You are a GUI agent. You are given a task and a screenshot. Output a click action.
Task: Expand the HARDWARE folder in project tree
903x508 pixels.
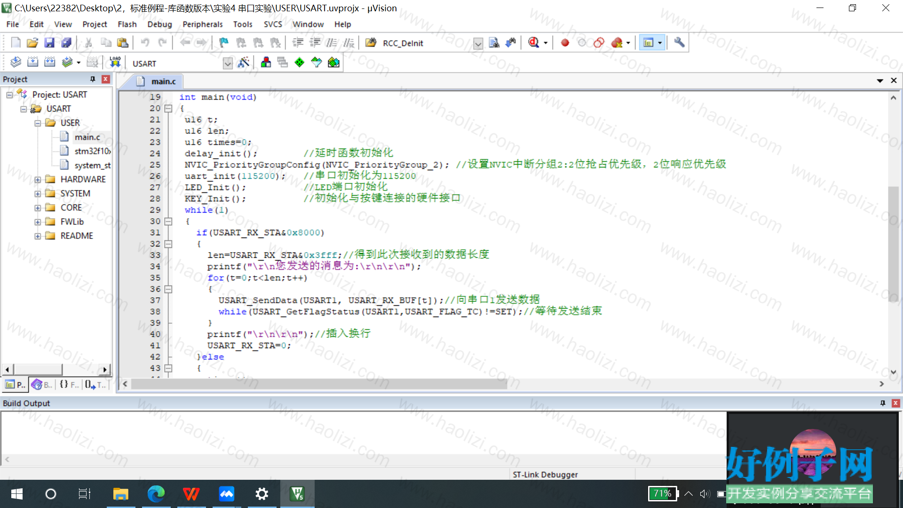click(38, 180)
